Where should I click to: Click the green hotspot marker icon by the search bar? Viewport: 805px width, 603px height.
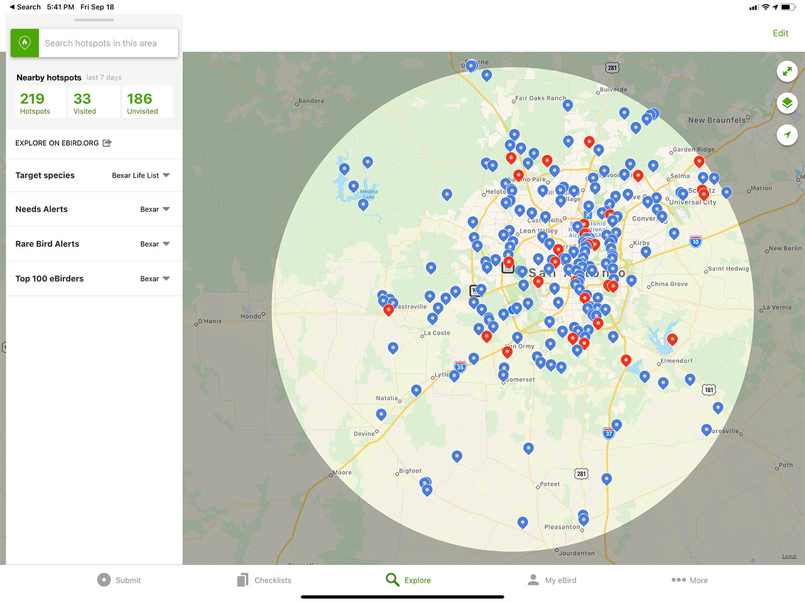(24, 43)
